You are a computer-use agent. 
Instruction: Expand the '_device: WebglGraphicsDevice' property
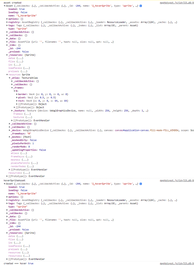[x=10, y=130]
